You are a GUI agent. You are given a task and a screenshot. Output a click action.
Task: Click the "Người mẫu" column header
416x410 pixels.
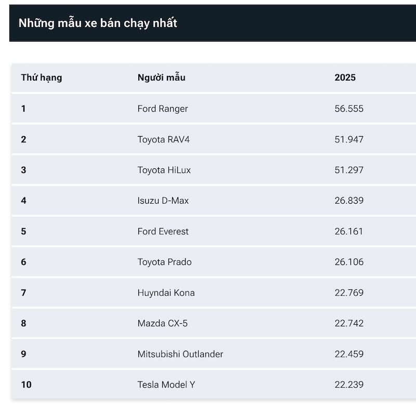click(161, 77)
